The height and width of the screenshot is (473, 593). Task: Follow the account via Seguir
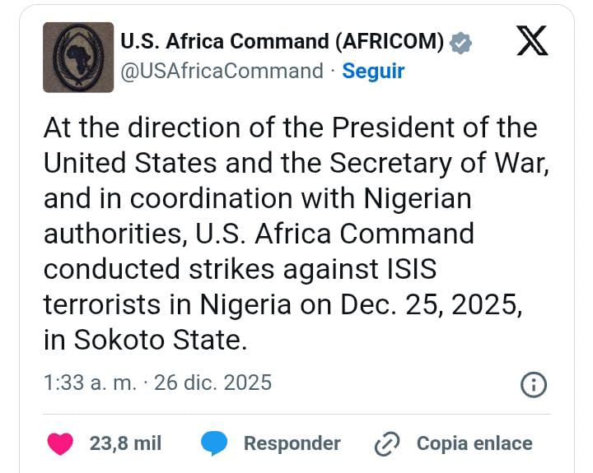pos(373,71)
